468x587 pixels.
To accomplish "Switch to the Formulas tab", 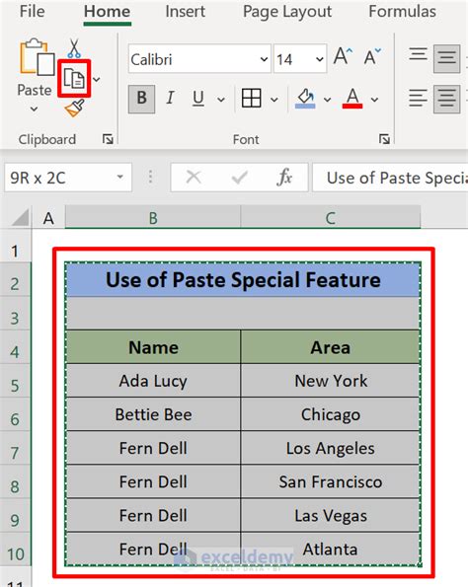I will point(403,11).
